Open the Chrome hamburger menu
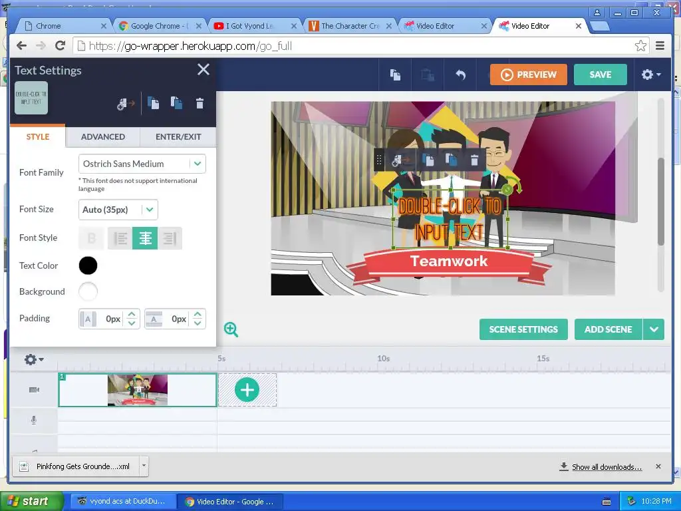The image size is (681, 511). coord(660,46)
